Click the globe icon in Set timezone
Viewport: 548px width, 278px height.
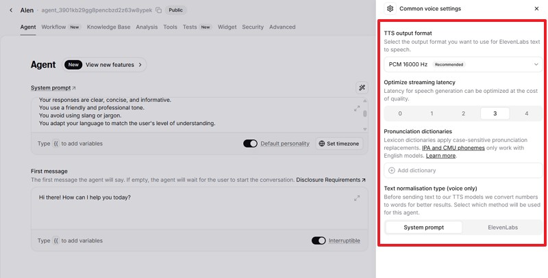coord(322,144)
